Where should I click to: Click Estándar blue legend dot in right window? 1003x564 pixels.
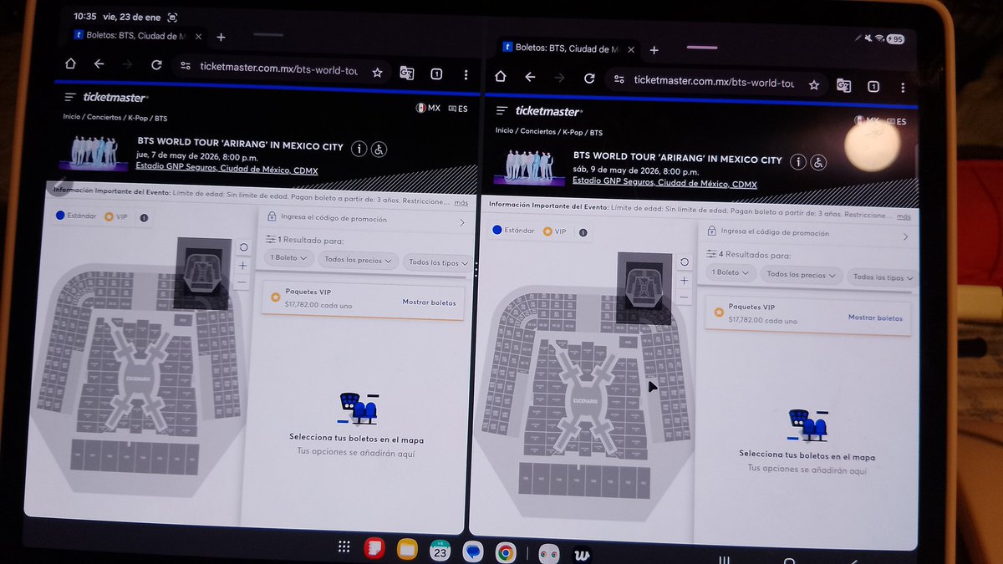click(498, 230)
